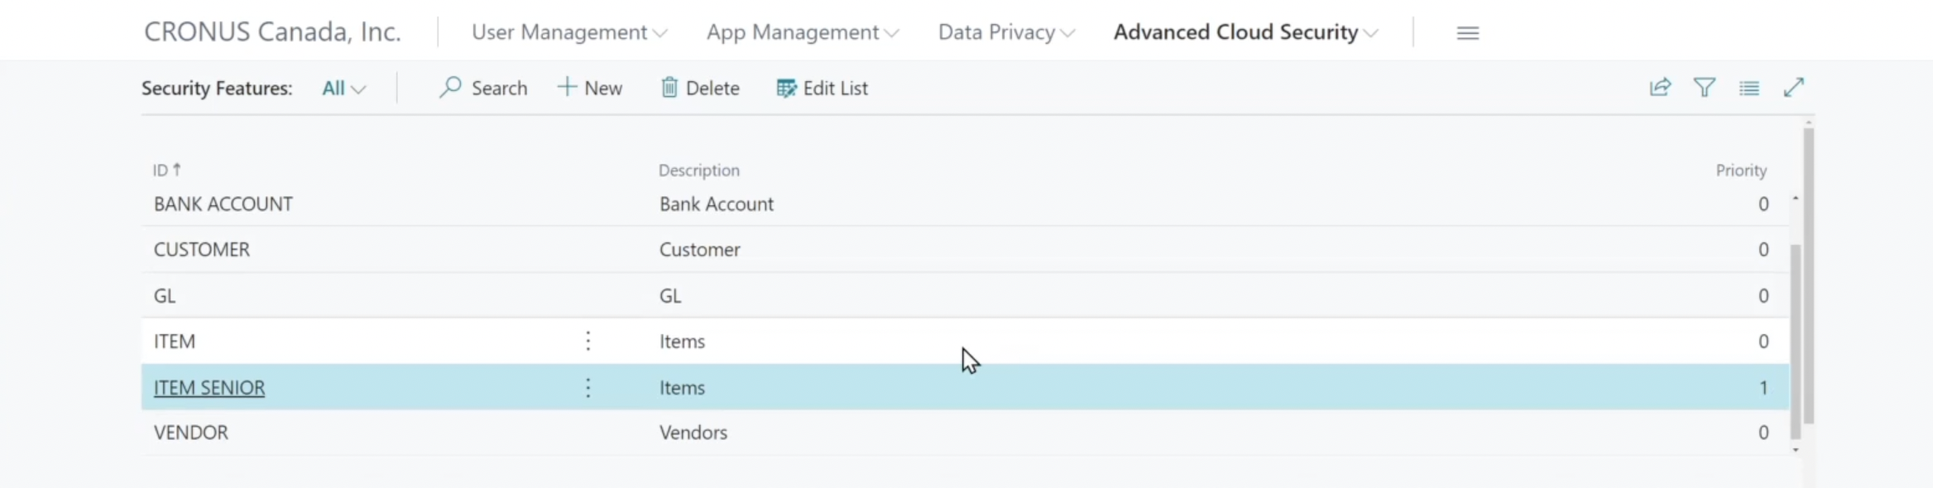Click the Search magnifier icon

click(450, 88)
